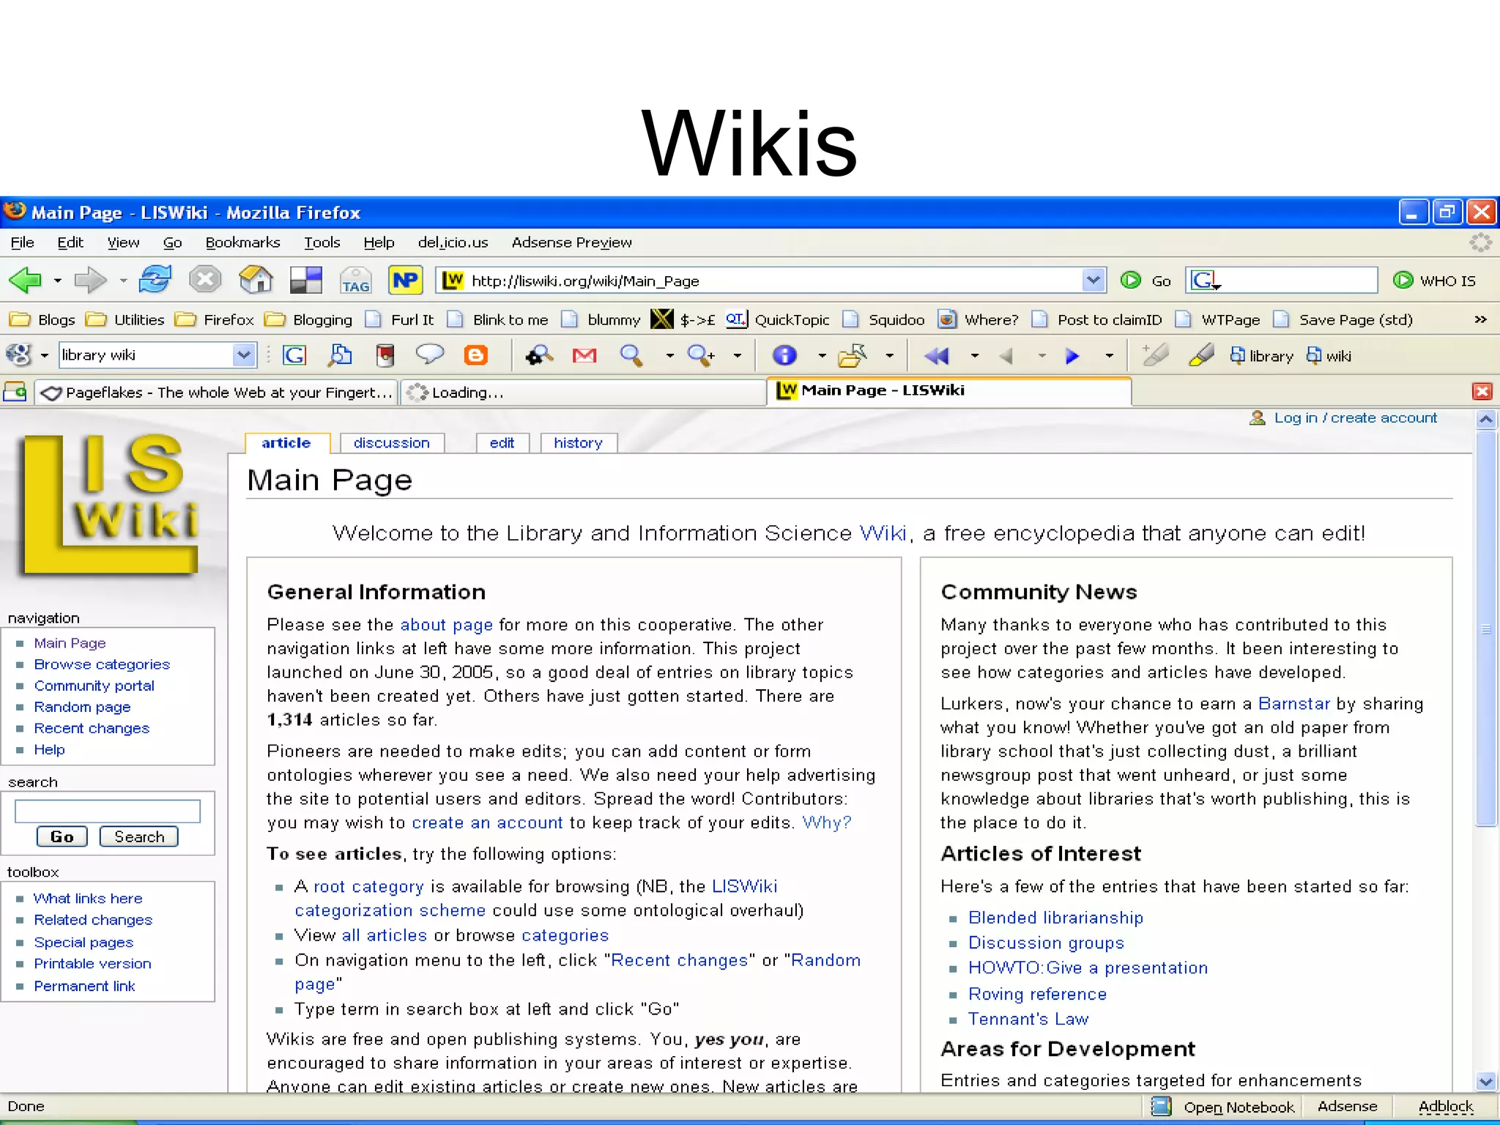Switch to the Loading... tab
The image size is (1500, 1125).
(582, 393)
